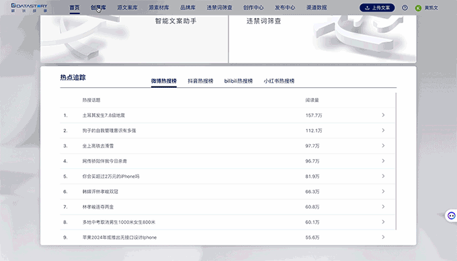Click the 热点追踪 section heading
The height and width of the screenshot is (261, 457).
pyautogui.click(x=73, y=77)
